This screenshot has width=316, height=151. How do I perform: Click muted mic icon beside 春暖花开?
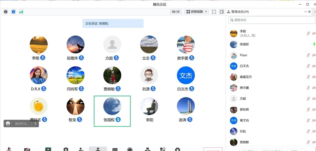pyautogui.click(x=308, y=77)
